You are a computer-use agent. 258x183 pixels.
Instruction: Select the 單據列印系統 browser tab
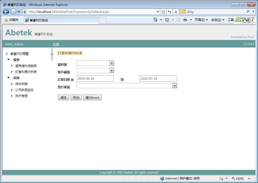pyautogui.click(x=61, y=20)
